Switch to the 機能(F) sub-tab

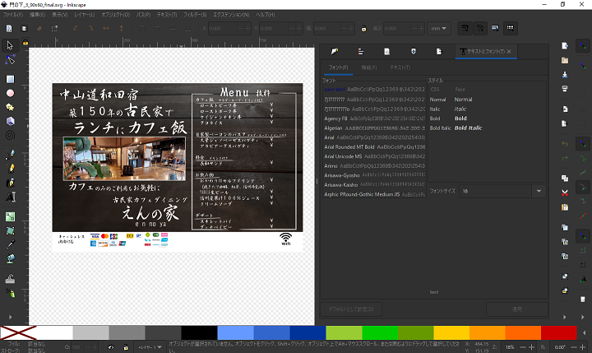click(369, 67)
